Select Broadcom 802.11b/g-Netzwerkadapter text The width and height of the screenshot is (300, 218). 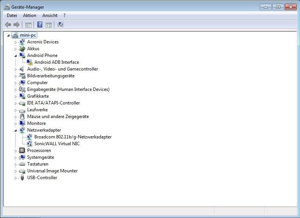click(73, 137)
